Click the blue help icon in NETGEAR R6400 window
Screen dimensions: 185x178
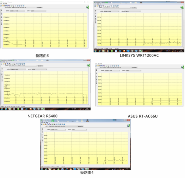point(24,64)
